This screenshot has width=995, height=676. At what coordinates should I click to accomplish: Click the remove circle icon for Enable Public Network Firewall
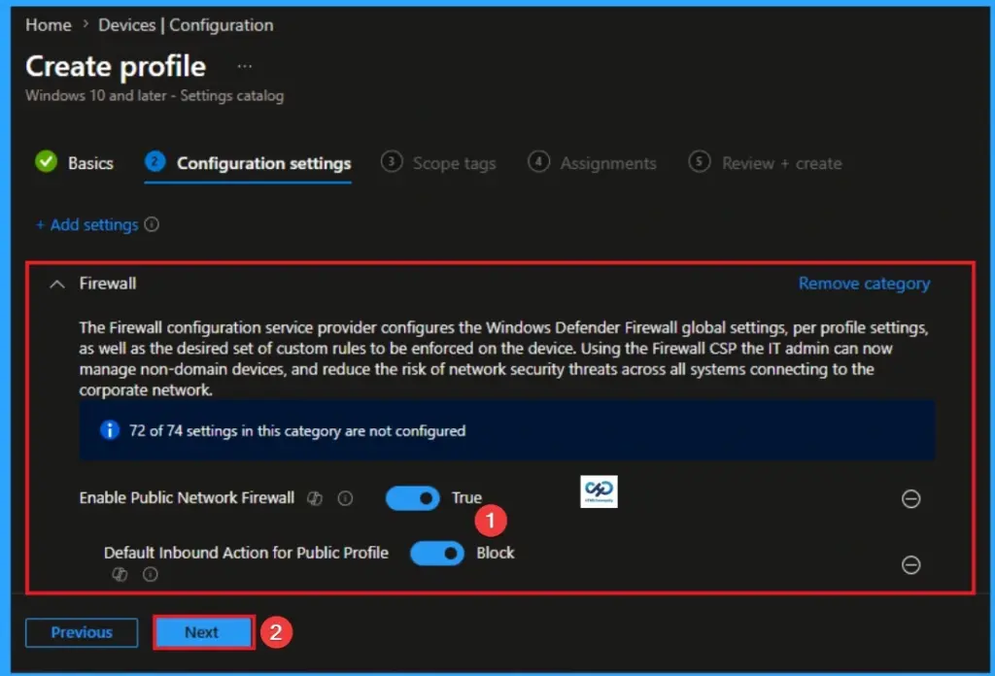tap(911, 498)
